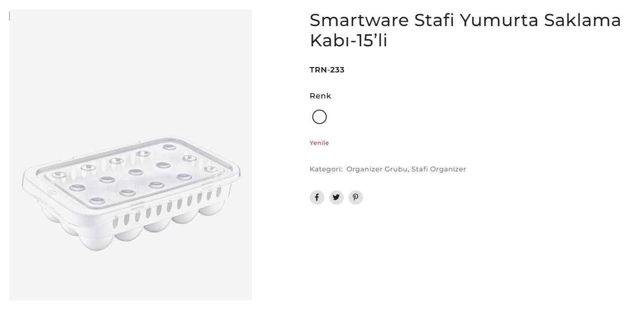This screenshot has height=309, width=626.
Task: Click the small cursor mark above the image
Action: coord(10,16)
